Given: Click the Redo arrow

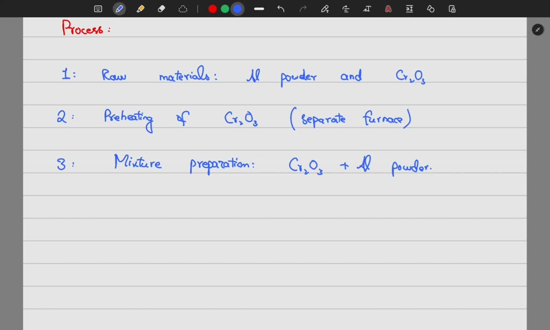Looking at the screenshot, I should point(302,9).
